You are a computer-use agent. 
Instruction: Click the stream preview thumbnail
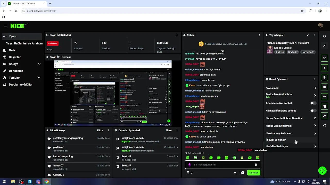pos(113,94)
